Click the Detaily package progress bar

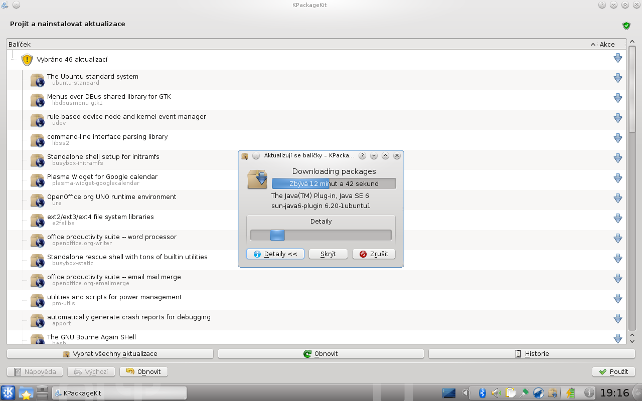click(x=321, y=235)
